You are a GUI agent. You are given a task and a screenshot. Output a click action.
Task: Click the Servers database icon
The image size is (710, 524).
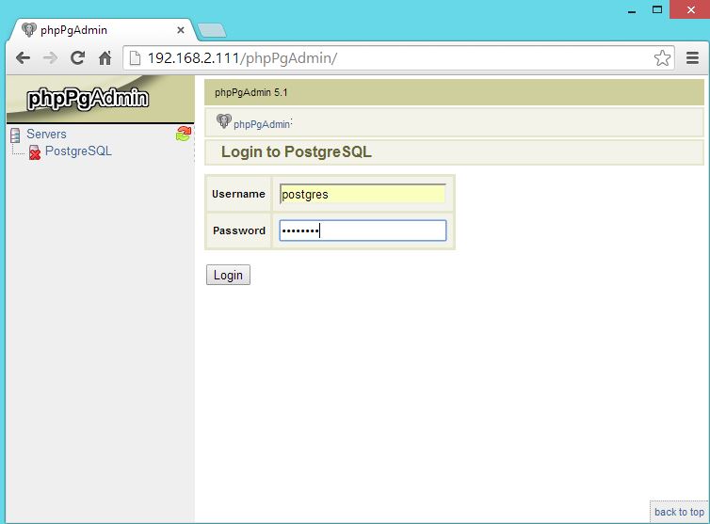[x=15, y=135]
